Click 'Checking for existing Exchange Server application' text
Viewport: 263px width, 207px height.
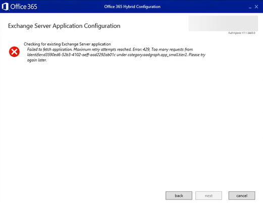(x=67, y=44)
